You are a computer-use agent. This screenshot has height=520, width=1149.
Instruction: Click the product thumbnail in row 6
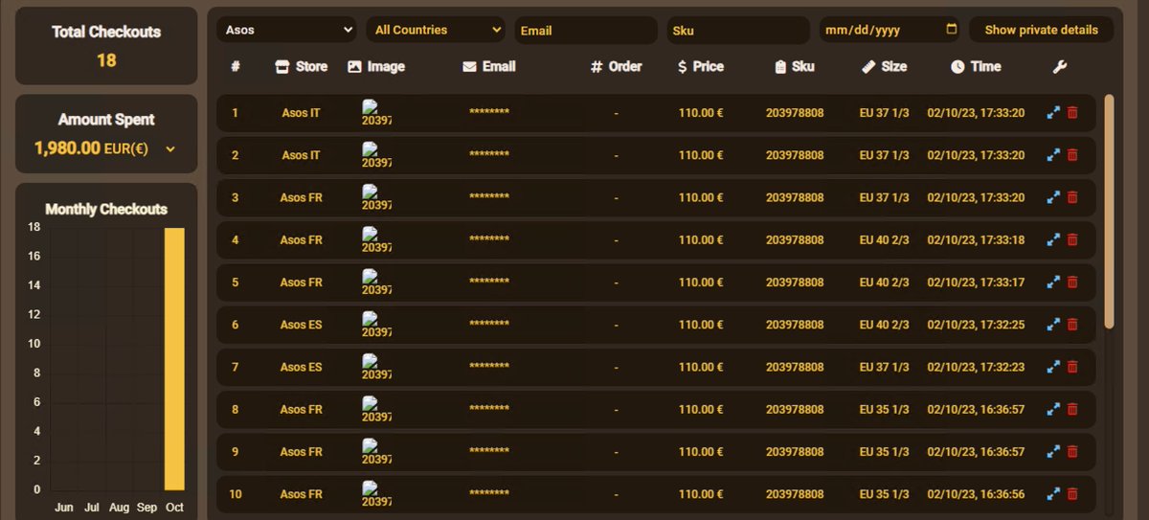point(376,325)
